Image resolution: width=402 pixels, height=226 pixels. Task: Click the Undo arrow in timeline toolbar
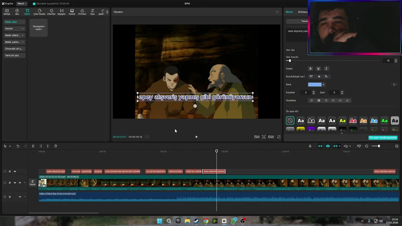(x=18, y=146)
